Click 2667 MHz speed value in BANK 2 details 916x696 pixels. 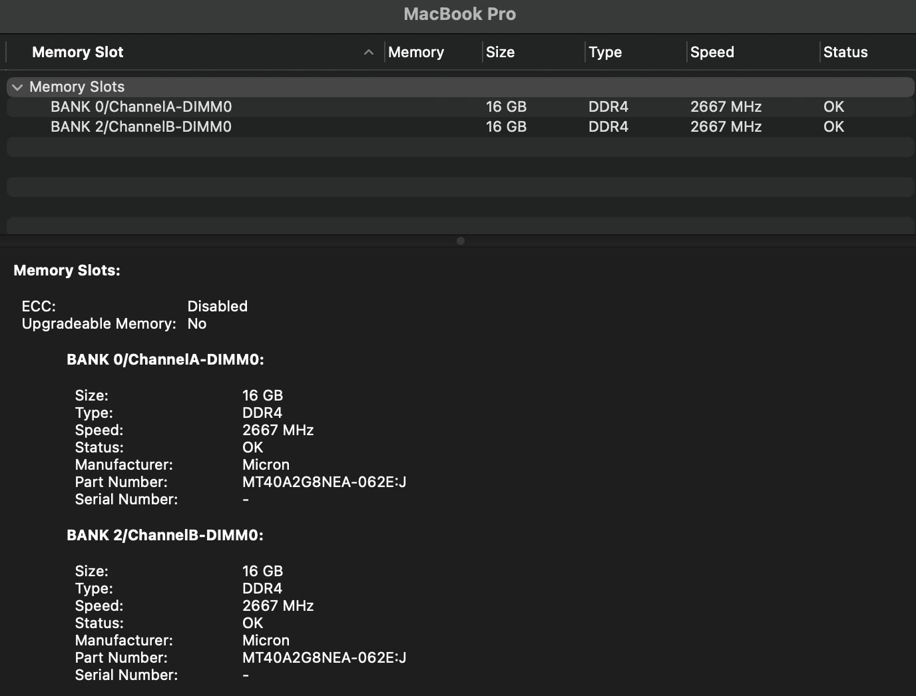[278, 606]
